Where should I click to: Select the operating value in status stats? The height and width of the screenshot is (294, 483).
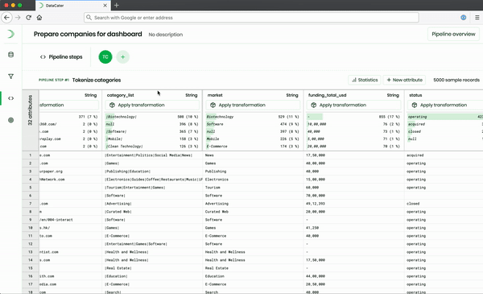coord(417,117)
